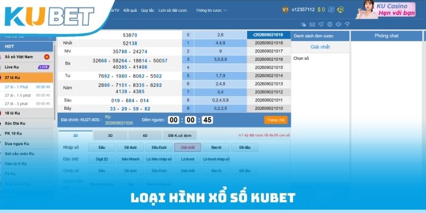Screen dimensions: 426x213
Task: Select period 202609021018 in results list
Action: tap(269, 43)
